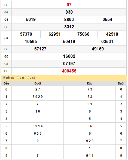Click the G6 number 5019
The image size is (128, 160).
pos(31,20)
